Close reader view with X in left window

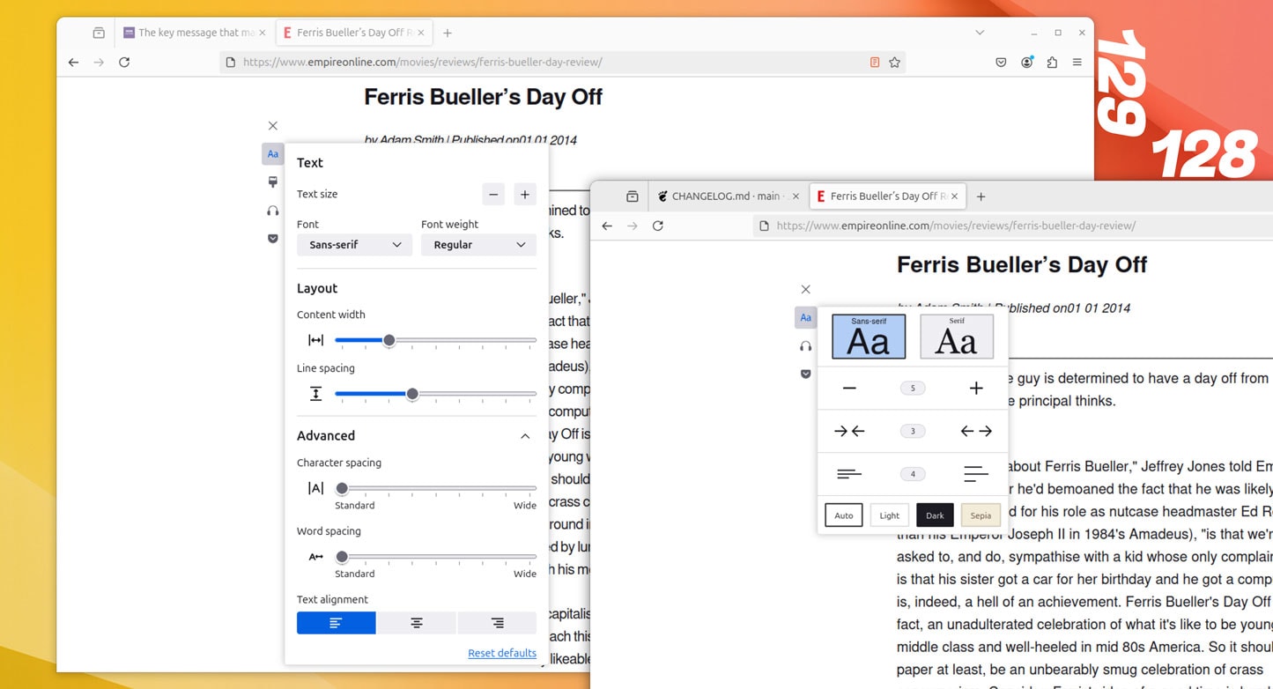tap(273, 126)
